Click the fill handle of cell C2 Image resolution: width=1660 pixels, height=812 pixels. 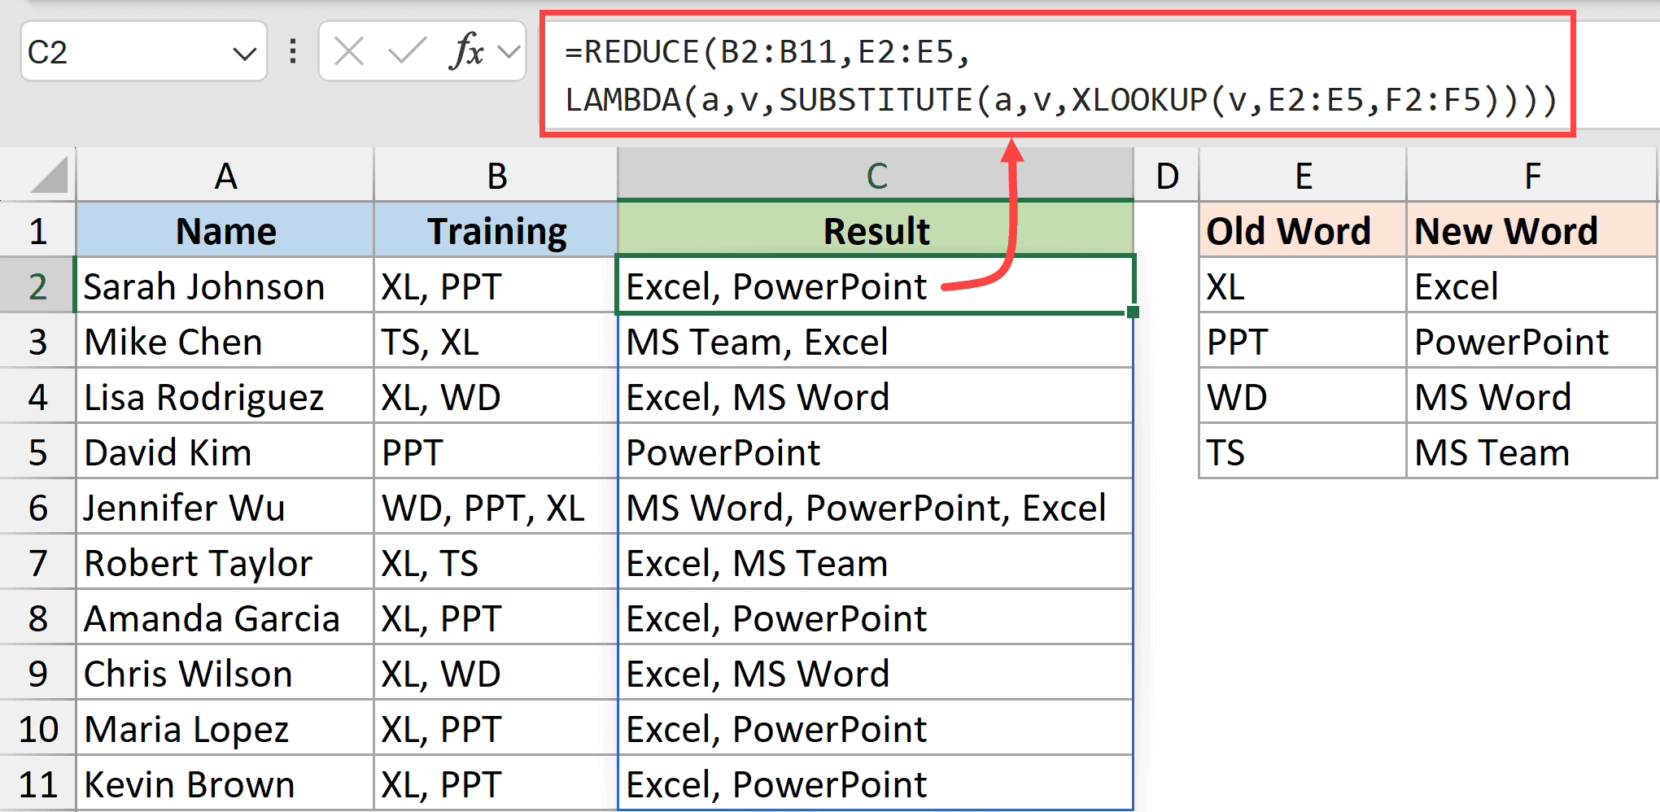click(1132, 312)
